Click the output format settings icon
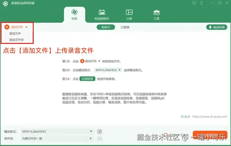Screen dimensions: 231x146 (x=100, y=131)
